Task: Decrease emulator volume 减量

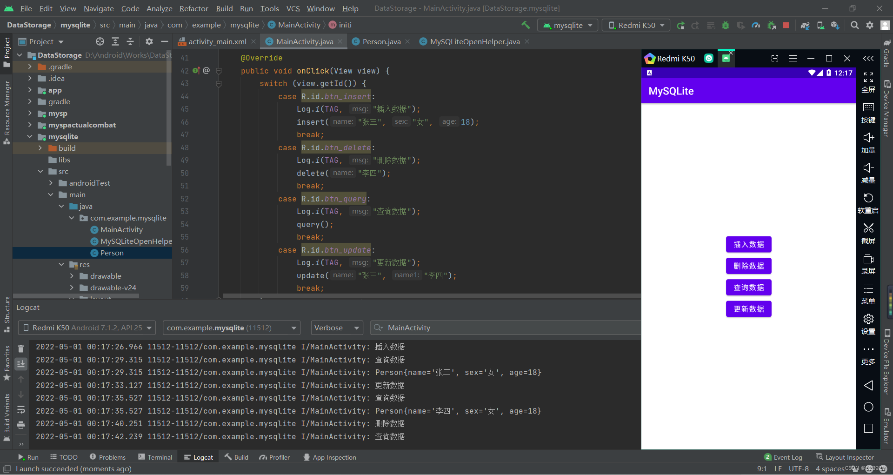Action: click(x=868, y=174)
